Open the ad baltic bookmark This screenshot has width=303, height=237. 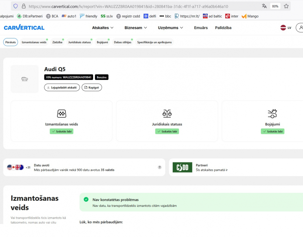pos(212,16)
